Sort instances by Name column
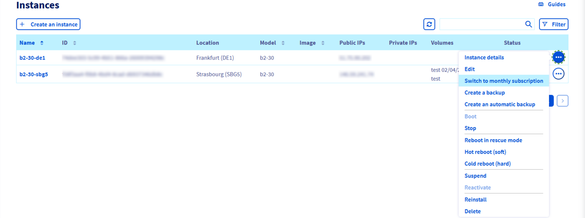This screenshot has width=585, height=218. (x=42, y=43)
